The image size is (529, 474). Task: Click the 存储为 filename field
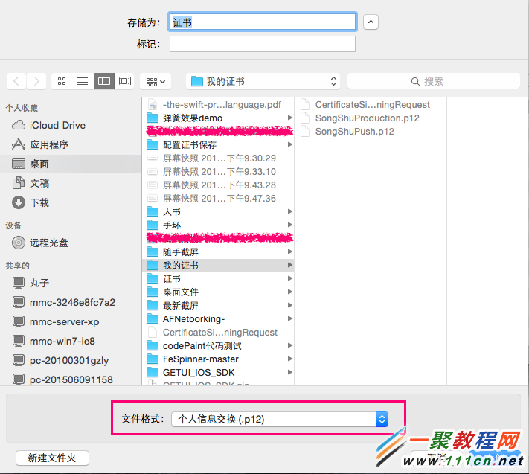263,22
